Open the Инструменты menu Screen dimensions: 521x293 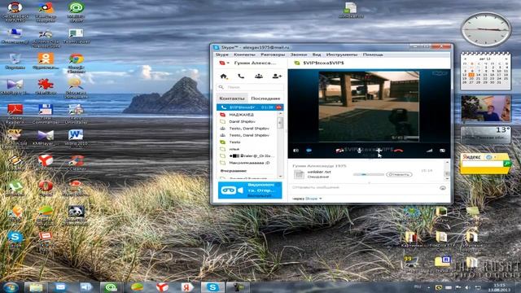pos(342,55)
